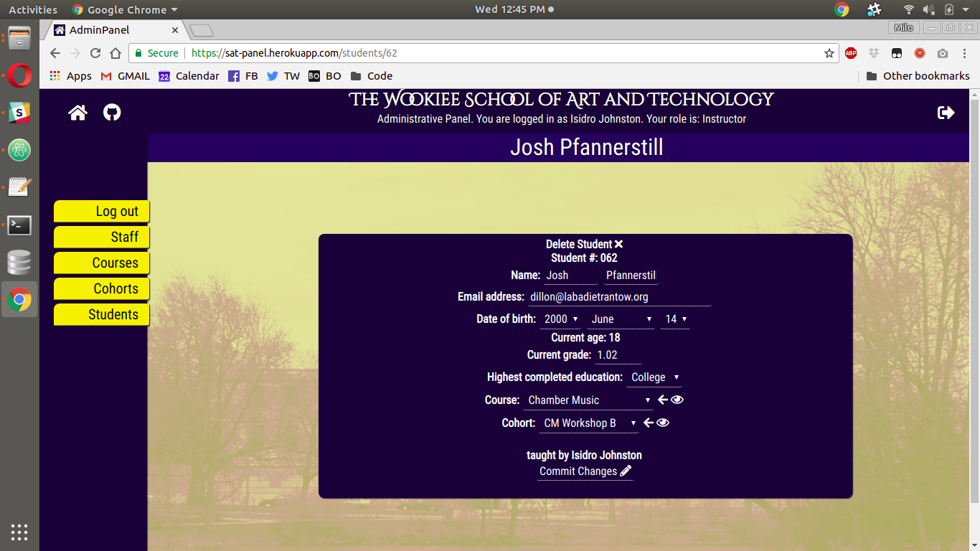This screenshot has height=551, width=980.
Task: Click the first name field Josh
Action: pos(570,275)
